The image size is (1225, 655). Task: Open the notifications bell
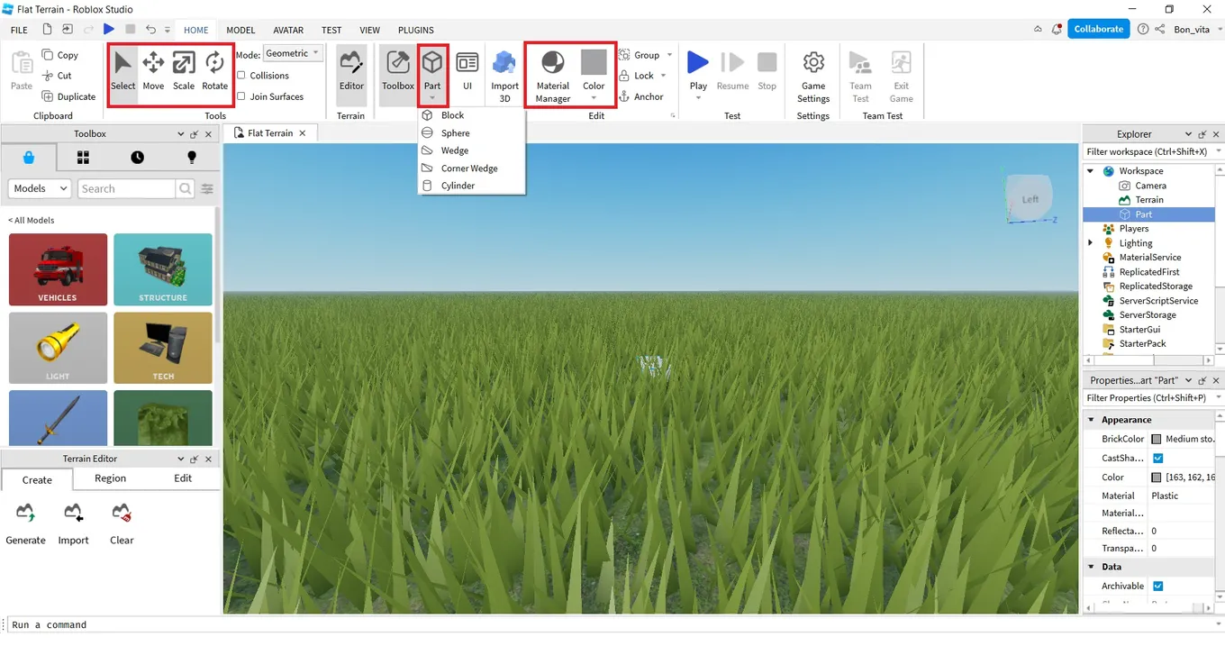tap(1057, 30)
